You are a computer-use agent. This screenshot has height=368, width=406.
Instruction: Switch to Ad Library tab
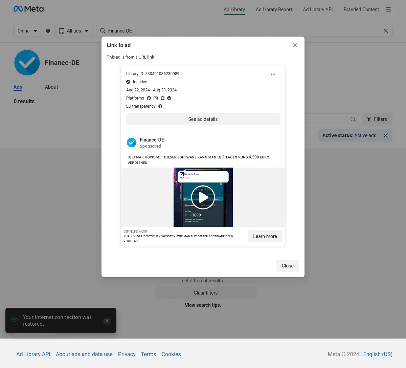234,9
